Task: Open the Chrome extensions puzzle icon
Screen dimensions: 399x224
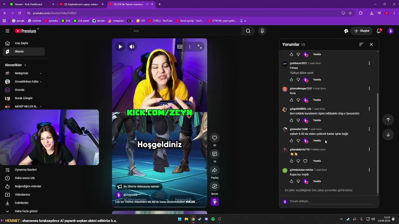Action: (x=361, y=13)
